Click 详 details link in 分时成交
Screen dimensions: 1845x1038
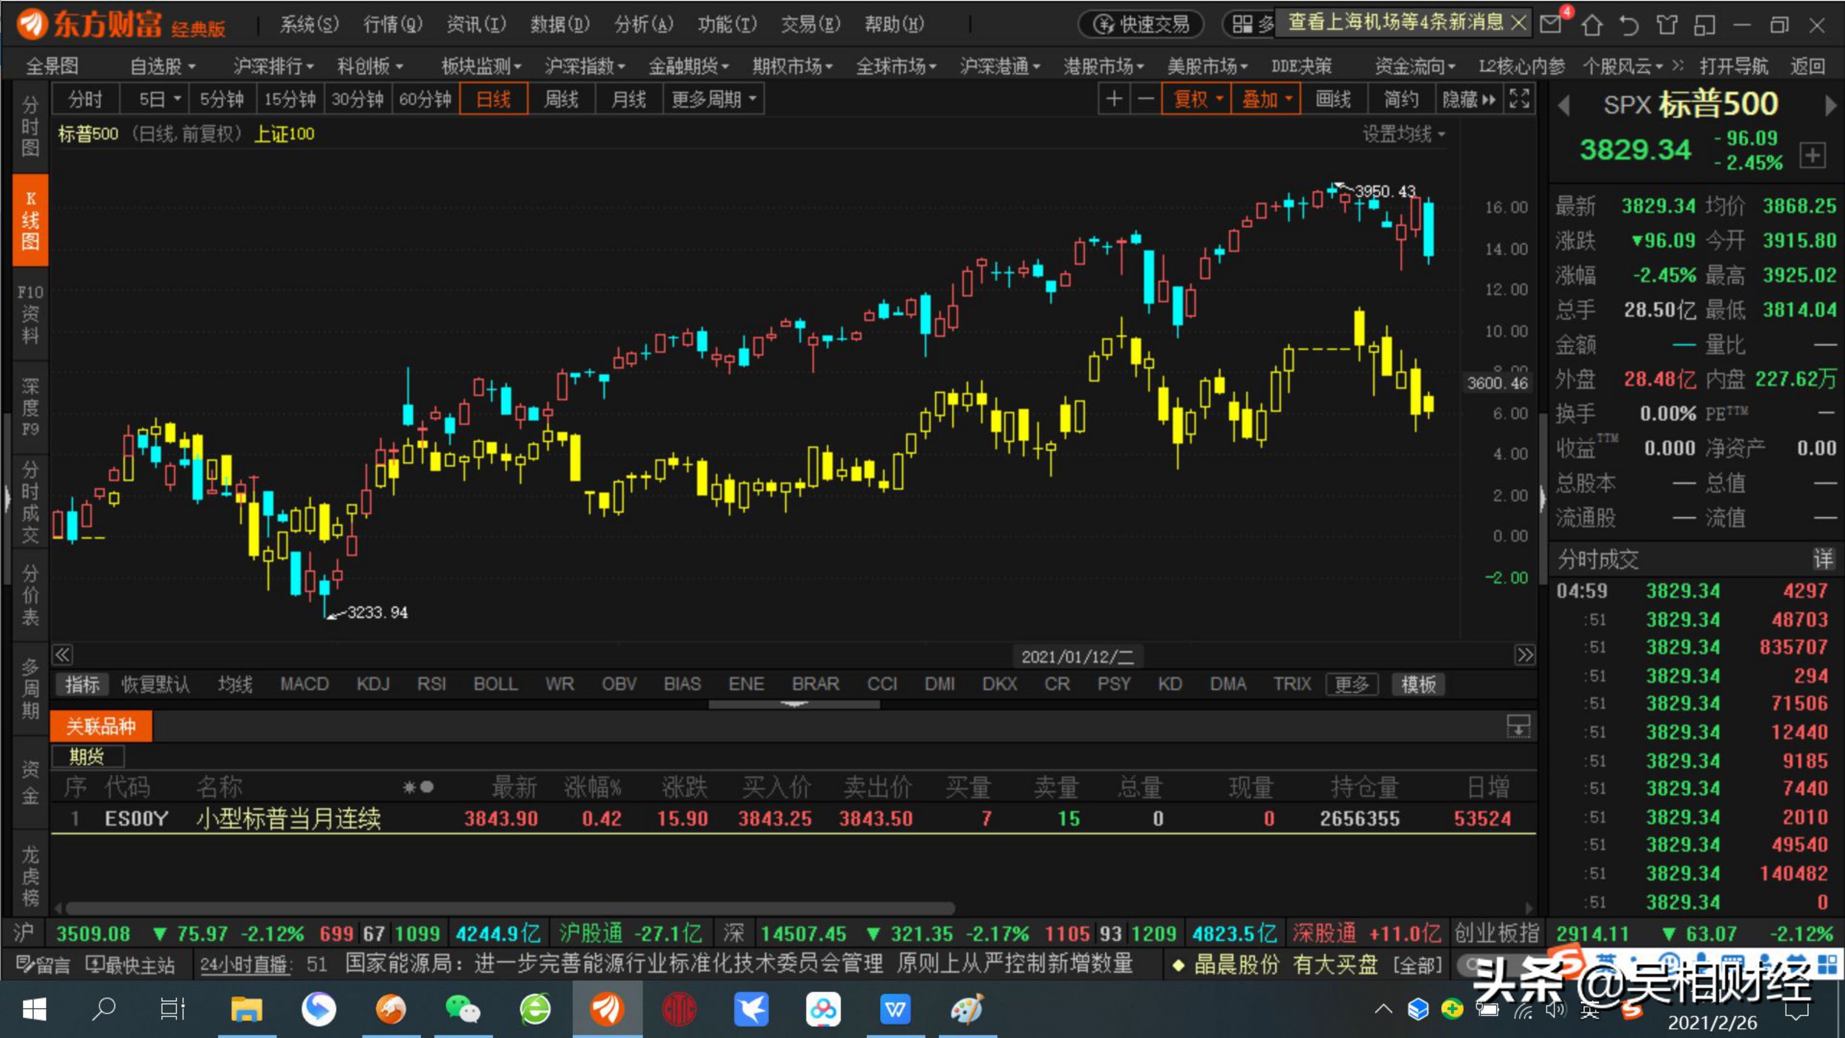(1823, 560)
